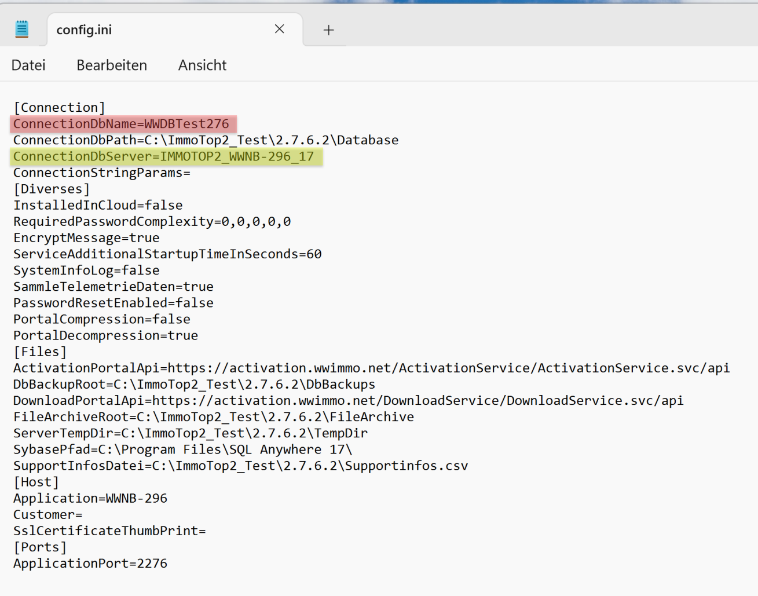Click the ServiceAdditionalStartupTimeInSeconds=60 line

click(167, 254)
